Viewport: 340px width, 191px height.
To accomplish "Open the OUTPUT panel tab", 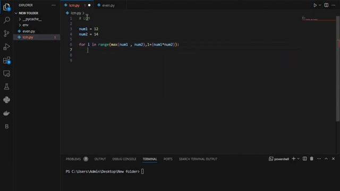I will click(x=100, y=159).
